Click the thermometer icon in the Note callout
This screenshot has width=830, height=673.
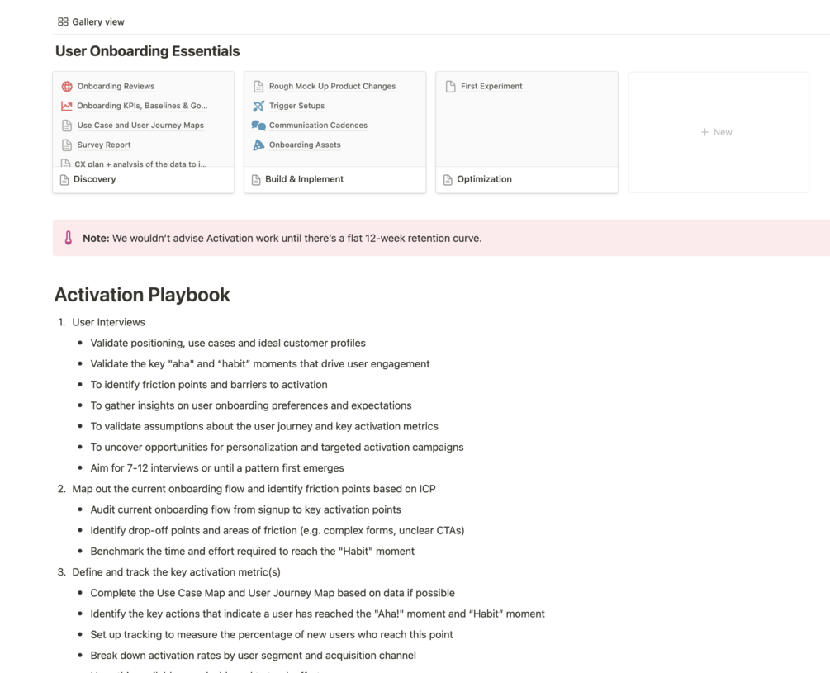[69, 238]
